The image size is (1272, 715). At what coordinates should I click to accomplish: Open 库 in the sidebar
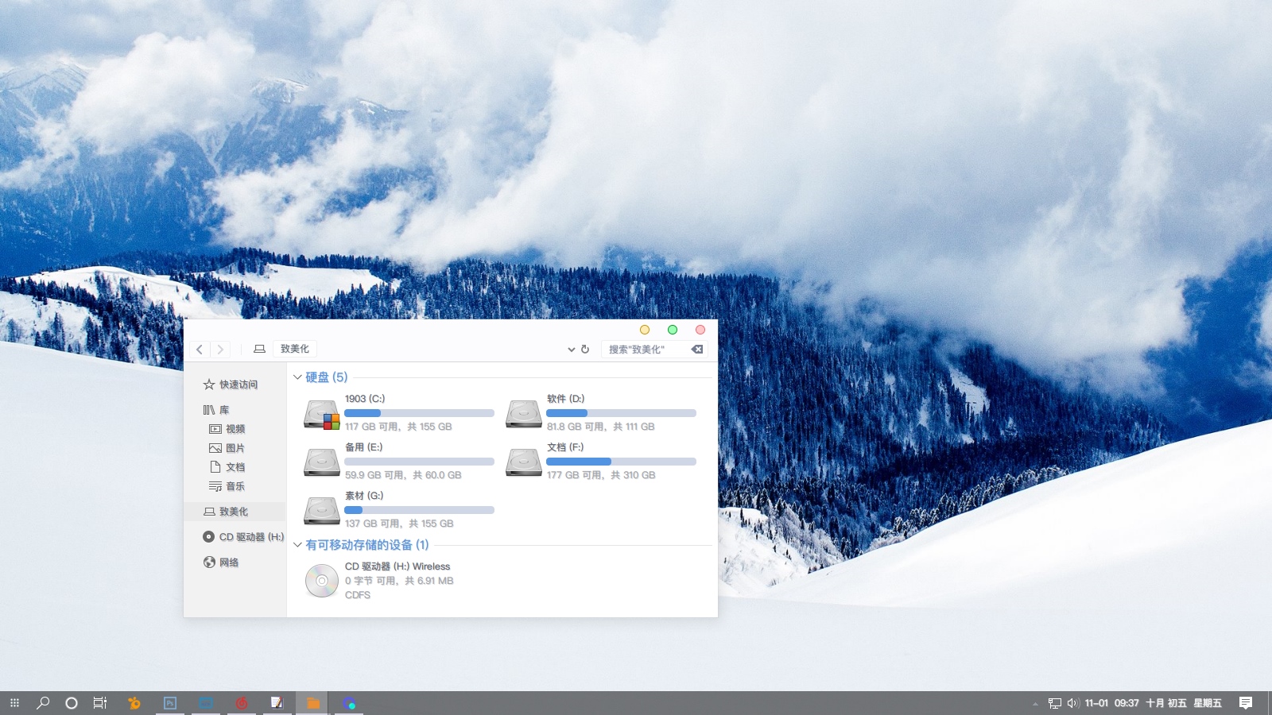click(216, 410)
